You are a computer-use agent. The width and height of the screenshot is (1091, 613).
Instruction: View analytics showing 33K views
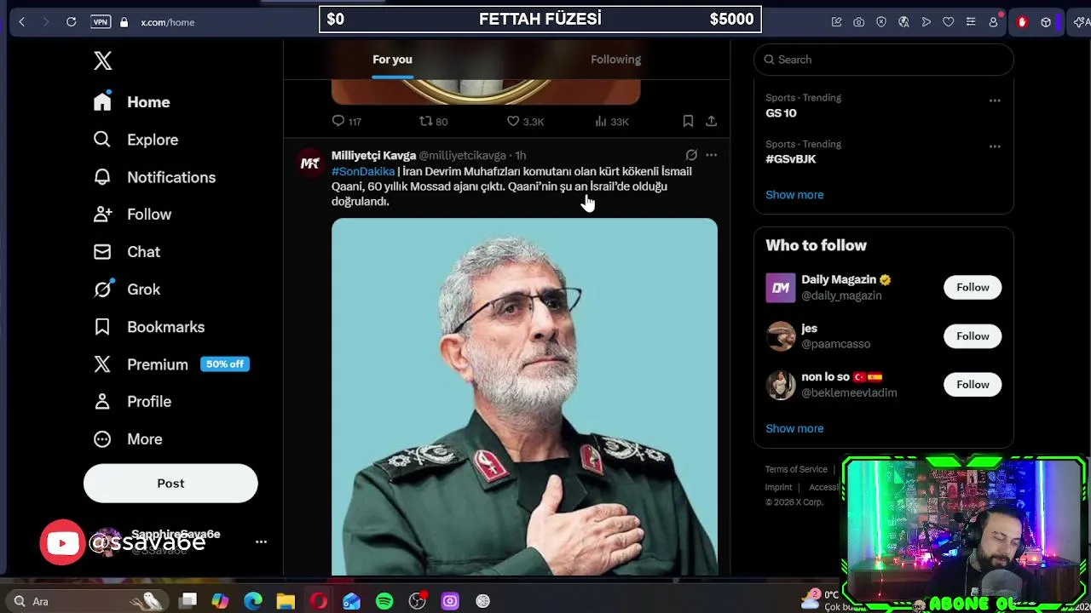pyautogui.click(x=612, y=122)
